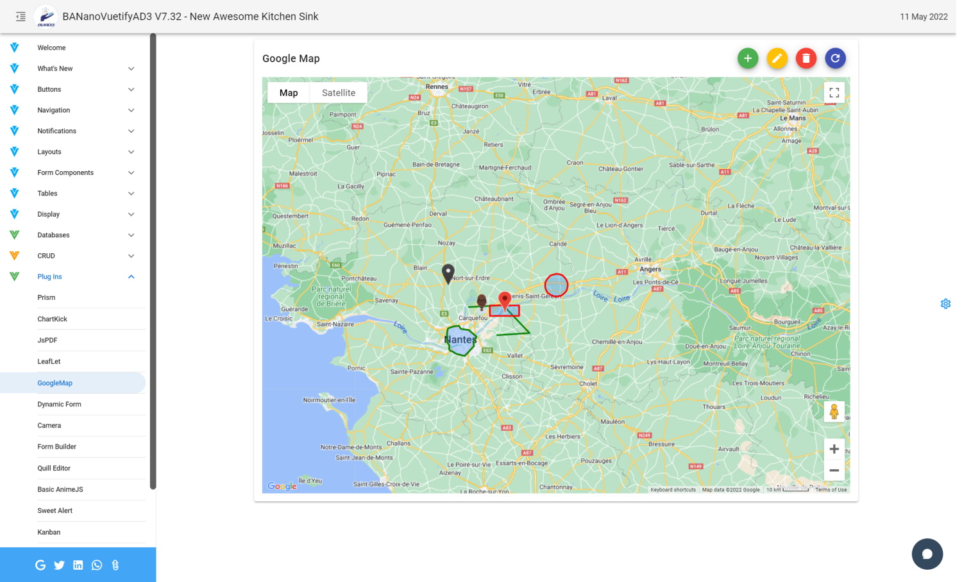Click the rightmost icon in sidebar footer
The height and width of the screenshot is (582, 962).
115,565
